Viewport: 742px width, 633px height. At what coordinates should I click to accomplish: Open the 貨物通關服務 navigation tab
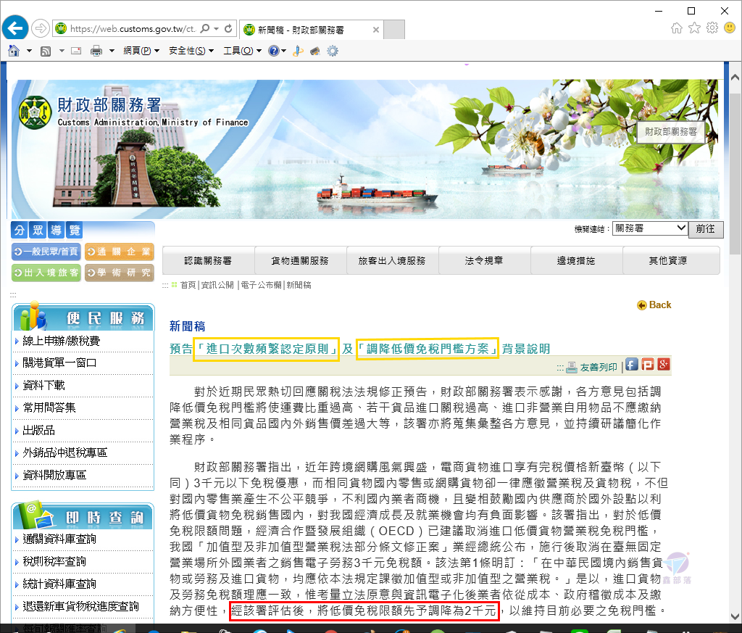(x=300, y=260)
